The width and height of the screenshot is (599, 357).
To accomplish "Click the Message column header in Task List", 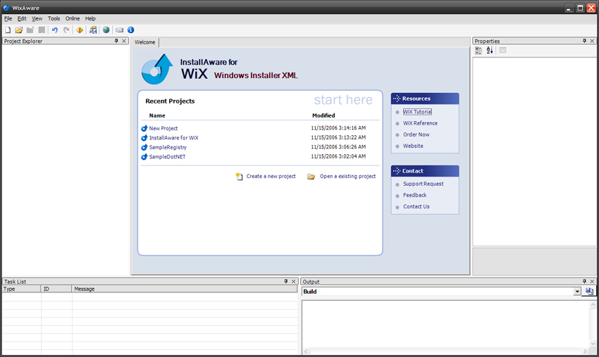I will point(185,289).
